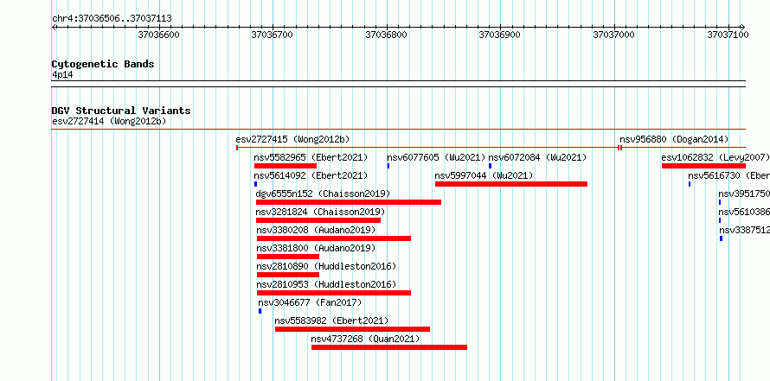Click the nsv3380208 (Audano2019) text label
The width and height of the screenshot is (770, 381).
point(316,230)
